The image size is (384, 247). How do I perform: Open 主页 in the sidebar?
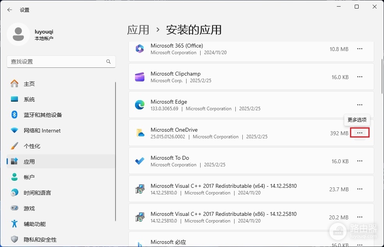61,84
